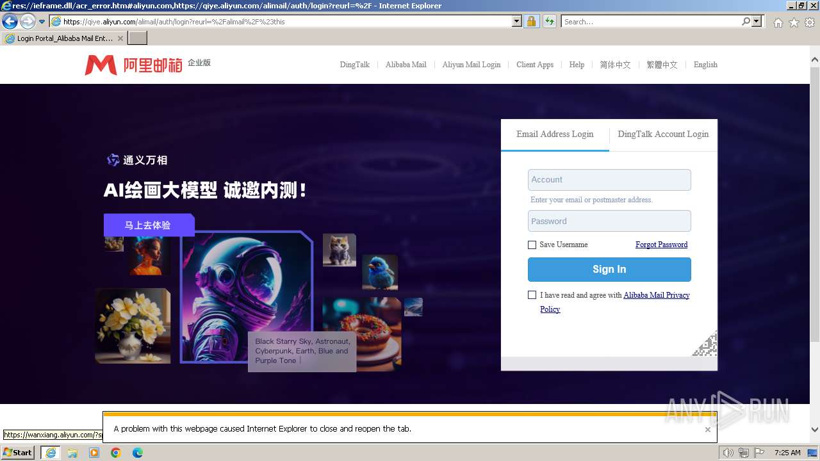The width and height of the screenshot is (820, 461).
Task: Click the Alibaba Mail red M logo
Action: (x=101, y=65)
